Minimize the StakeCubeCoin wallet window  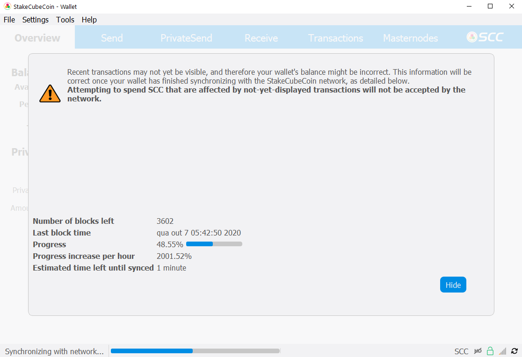tap(469, 7)
